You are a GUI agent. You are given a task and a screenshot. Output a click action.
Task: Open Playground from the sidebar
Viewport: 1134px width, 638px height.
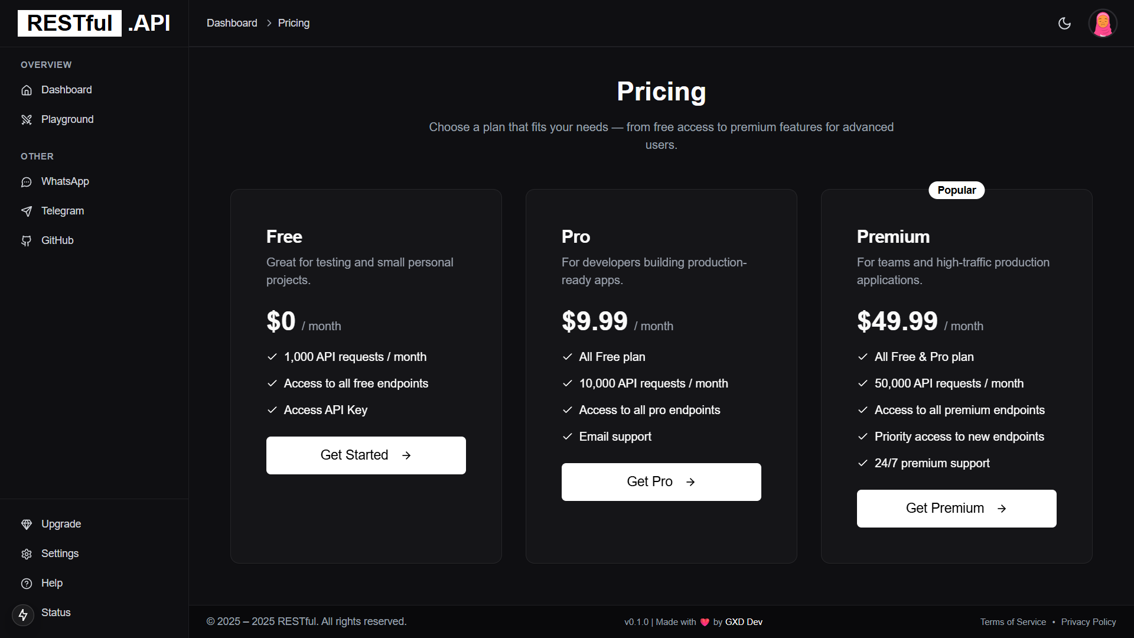(67, 119)
